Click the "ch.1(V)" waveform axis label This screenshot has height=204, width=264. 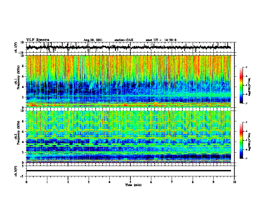pos(16,47)
